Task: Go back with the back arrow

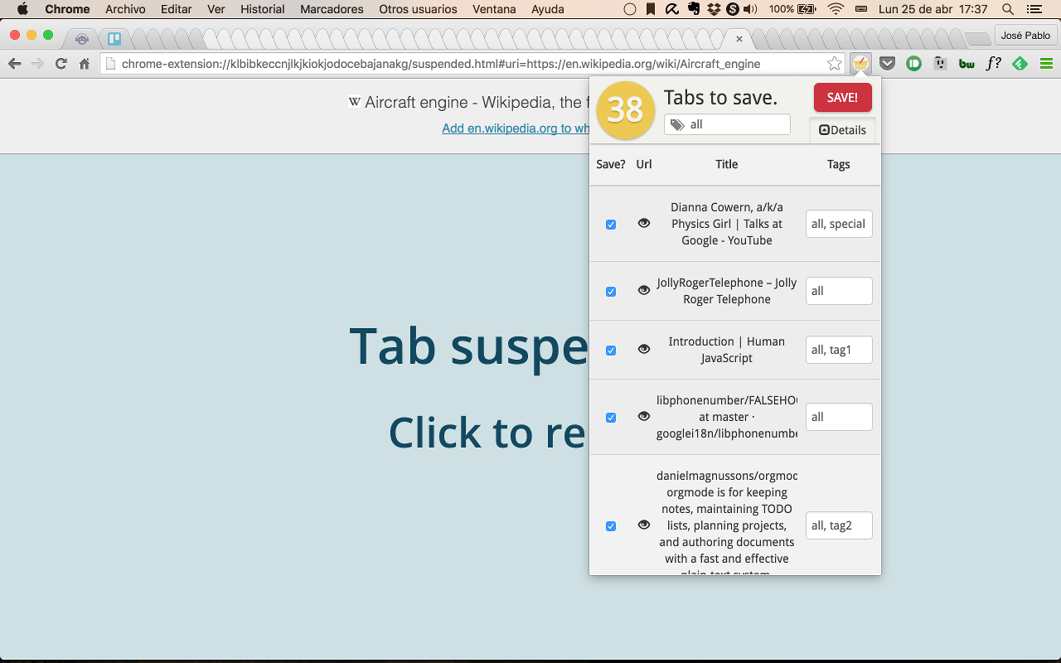Action: pyautogui.click(x=14, y=64)
